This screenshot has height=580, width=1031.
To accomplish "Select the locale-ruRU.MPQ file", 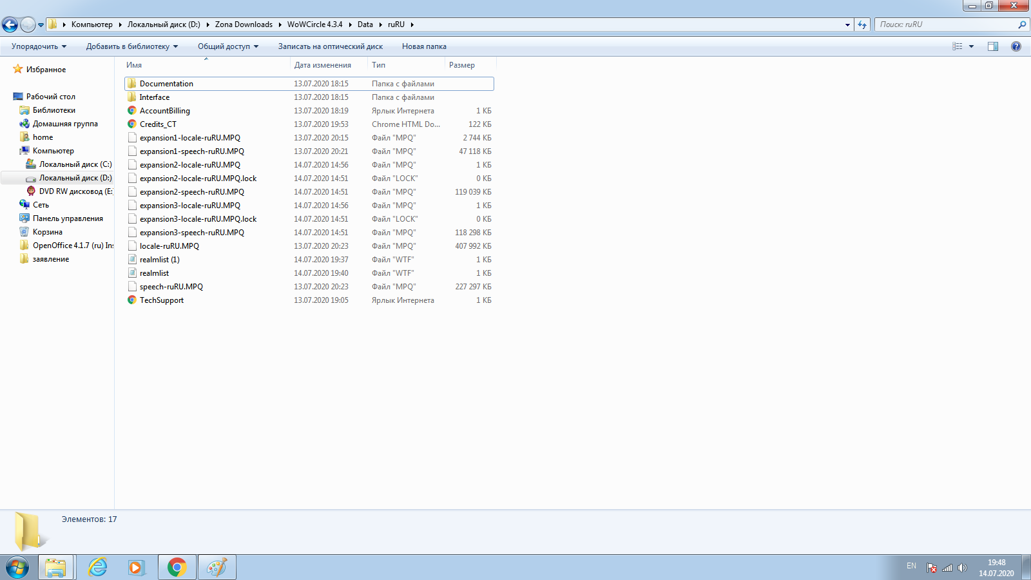I will [169, 246].
